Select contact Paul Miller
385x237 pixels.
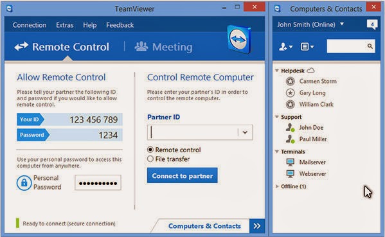coord(313,139)
